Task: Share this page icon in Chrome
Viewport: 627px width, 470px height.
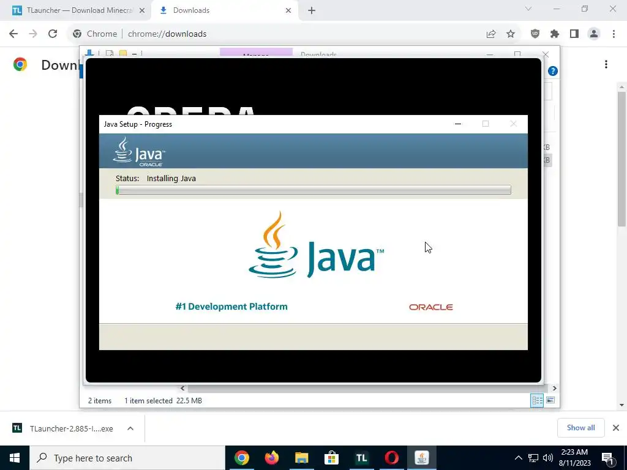Action: tap(491, 34)
